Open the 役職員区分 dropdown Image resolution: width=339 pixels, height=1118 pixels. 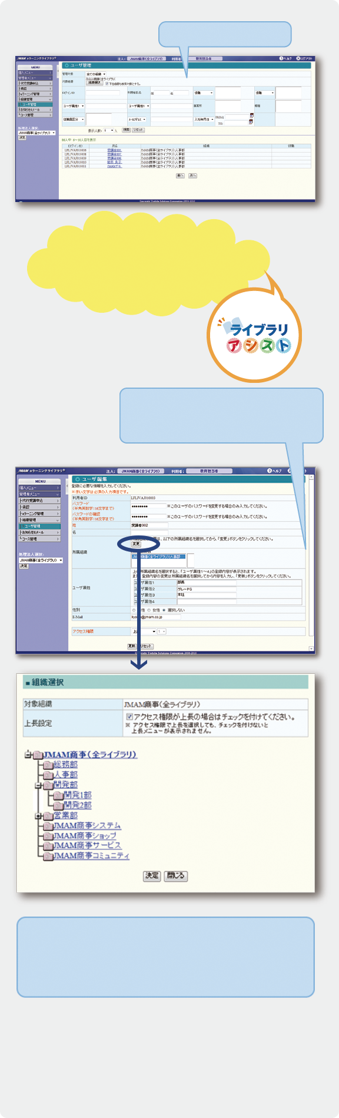tap(74, 120)
